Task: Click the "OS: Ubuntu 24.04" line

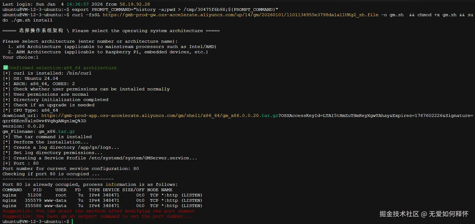Action: pos(36,78)
